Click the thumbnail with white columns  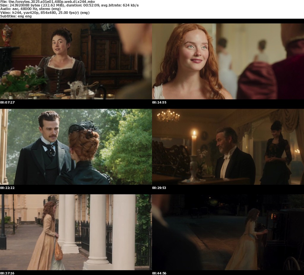point(76,232)
